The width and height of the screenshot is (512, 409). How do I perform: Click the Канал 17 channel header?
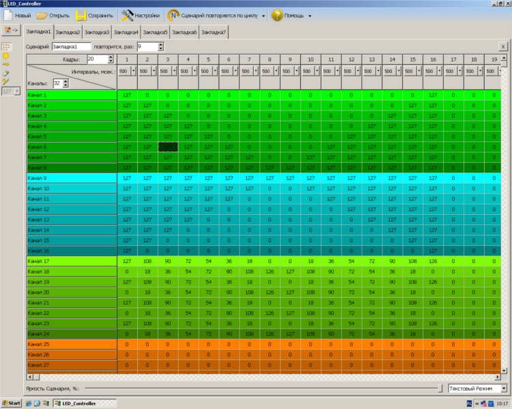click(x=72, y=261)
